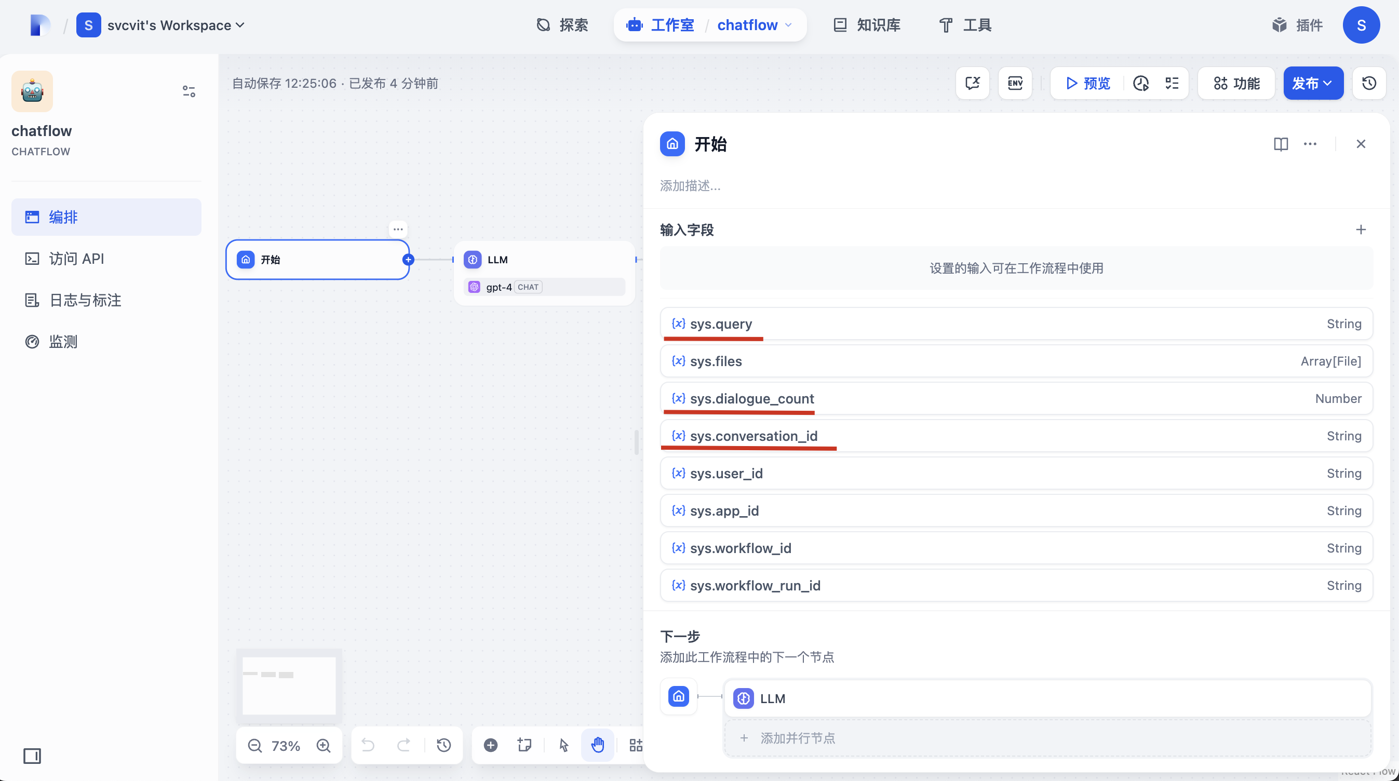
Task: Select the hand tool in canvas toolbar
Action: 597,745
